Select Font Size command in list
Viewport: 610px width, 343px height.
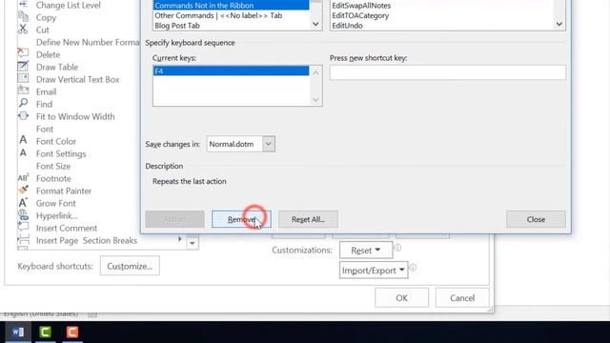coord(53,166)
